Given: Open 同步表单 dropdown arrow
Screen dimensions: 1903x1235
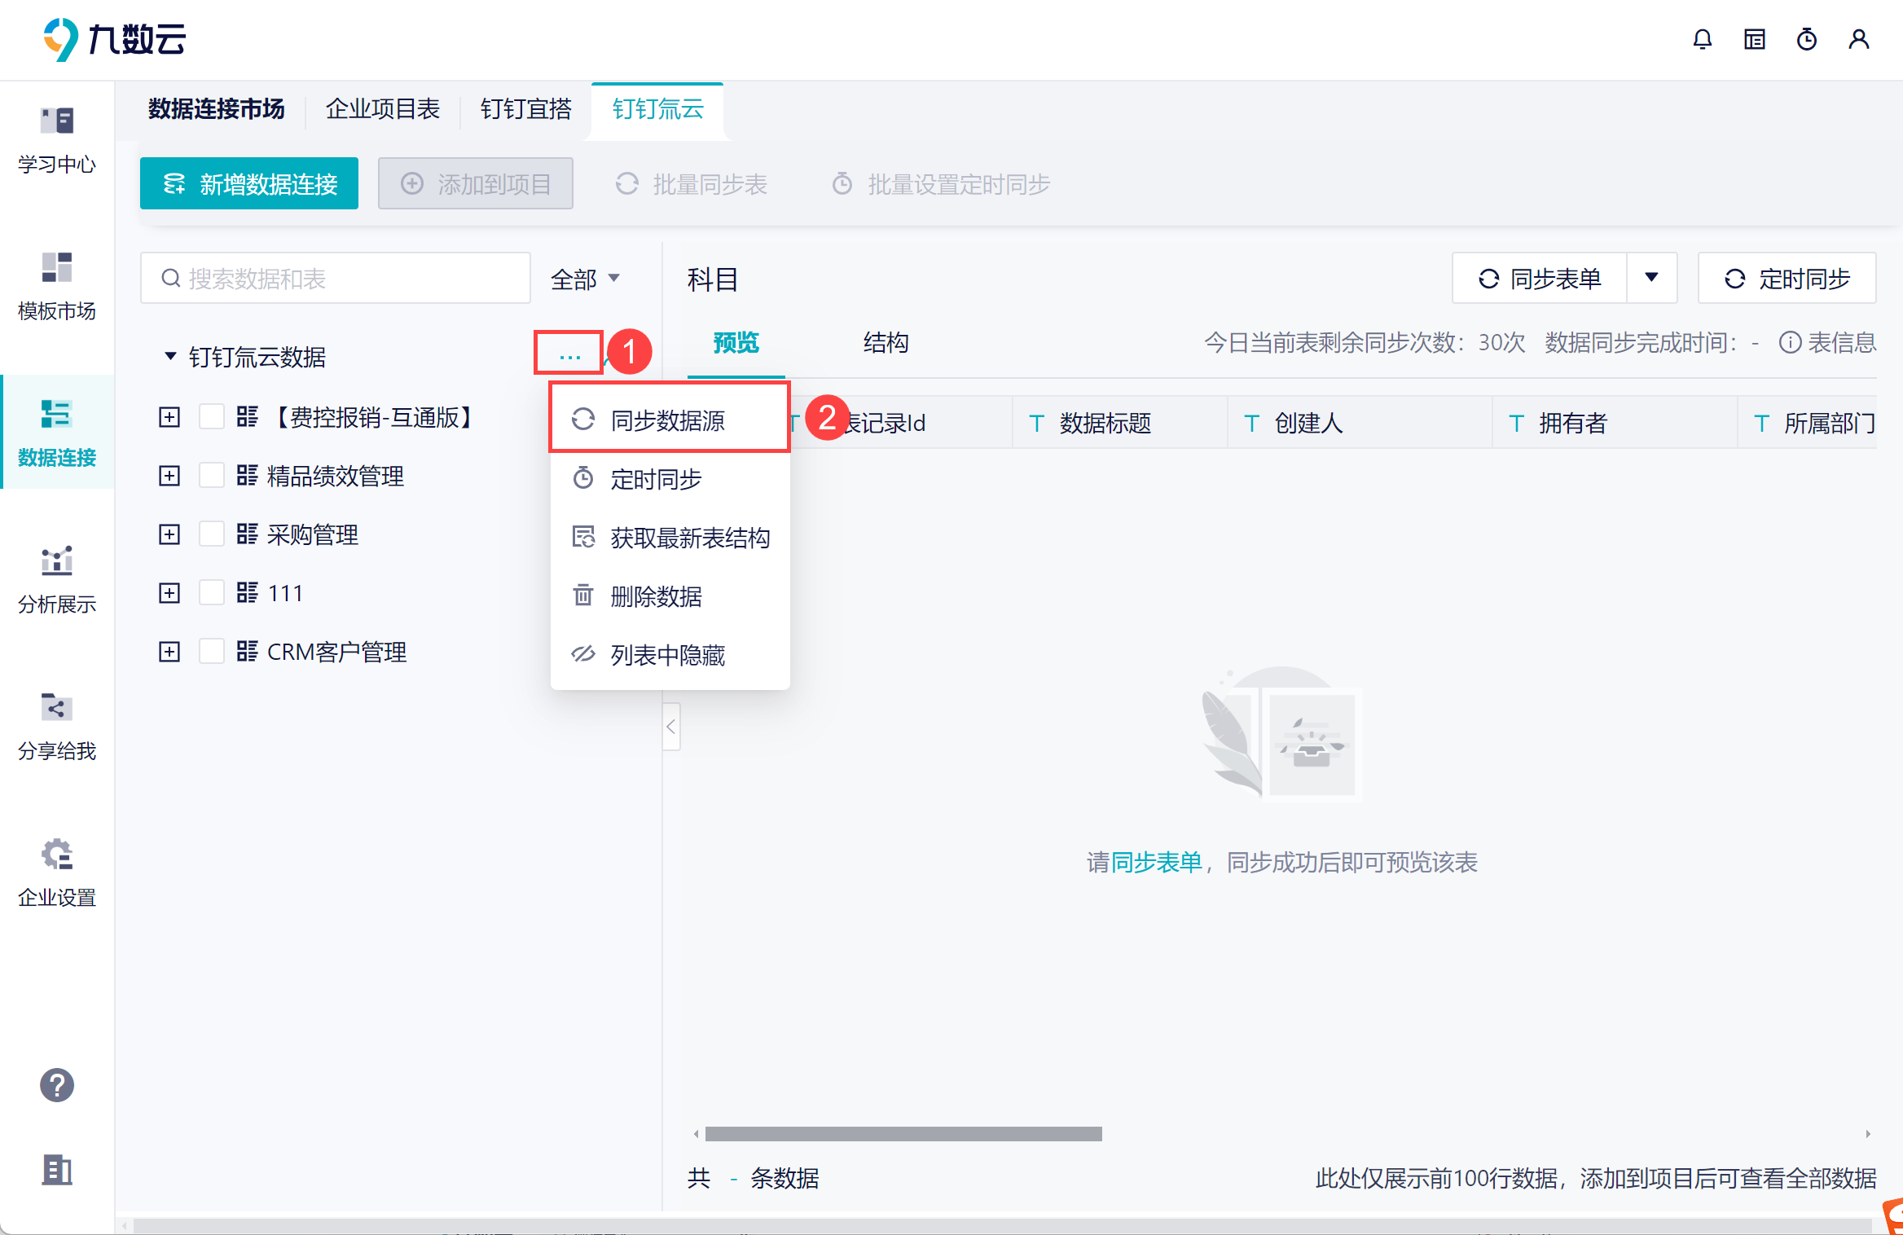Looking at the screenshot, I should click(1651, 279).
